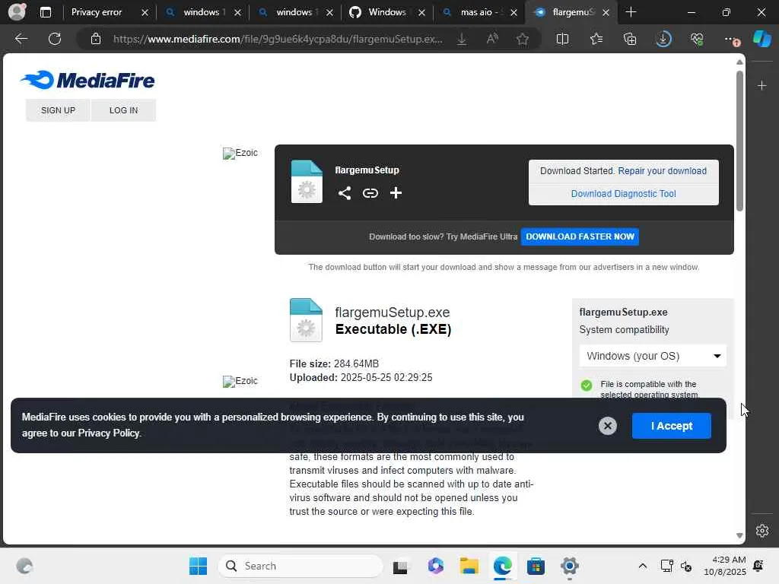The height and width of the screenshot is (584, 779).
Task: Click the plus icon to save file
Action: click(396, 193)
